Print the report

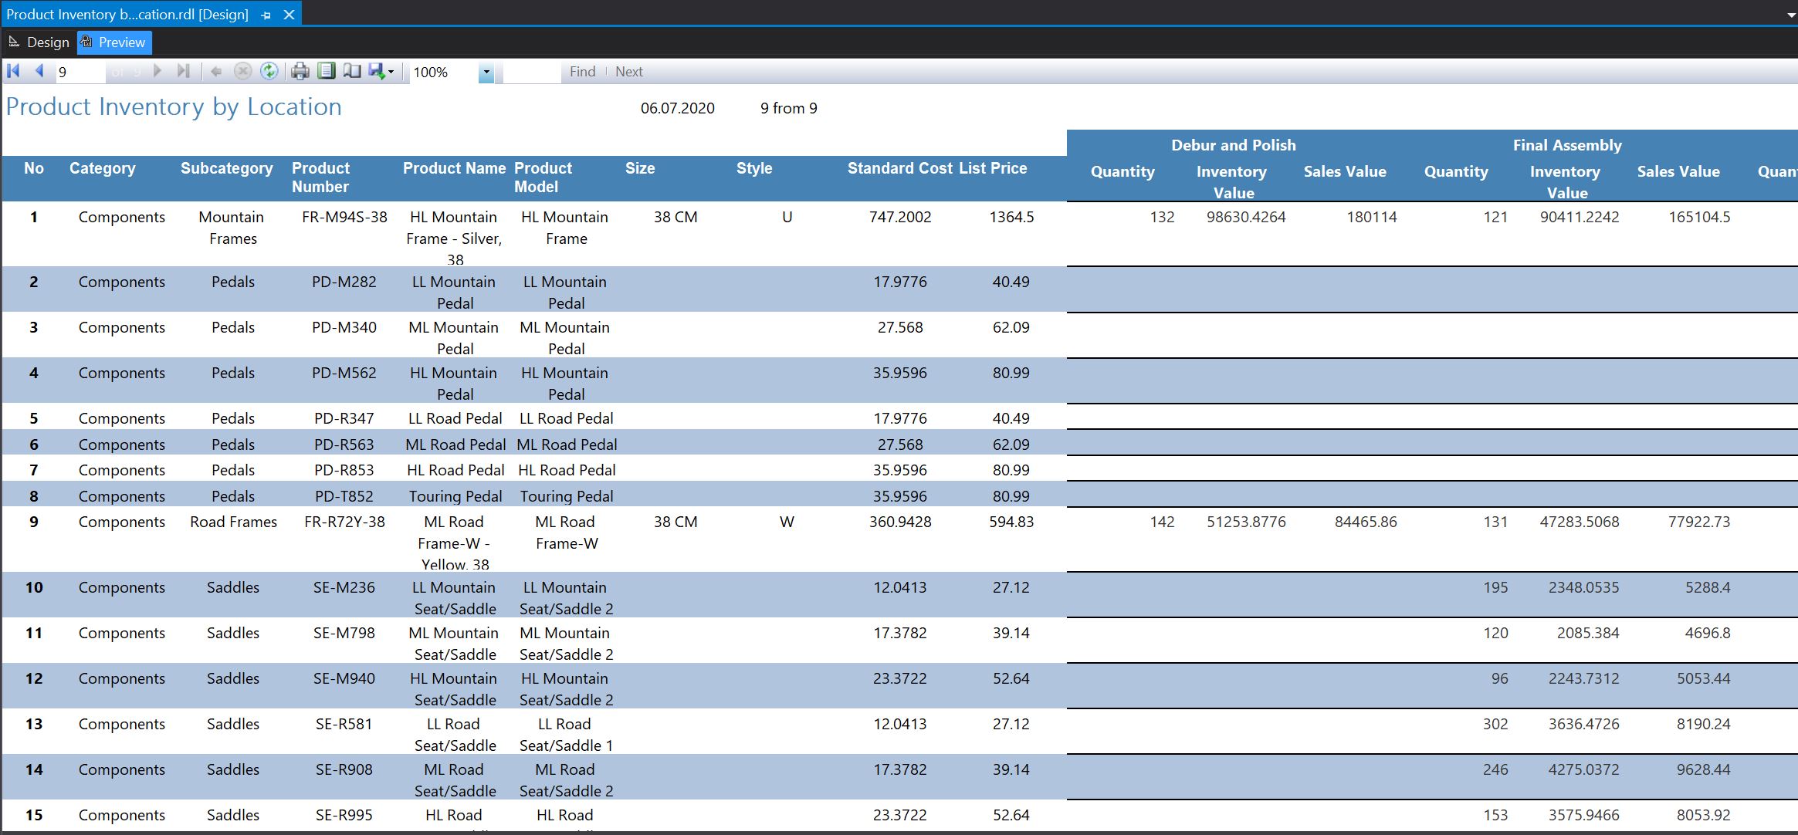point(300,71)
